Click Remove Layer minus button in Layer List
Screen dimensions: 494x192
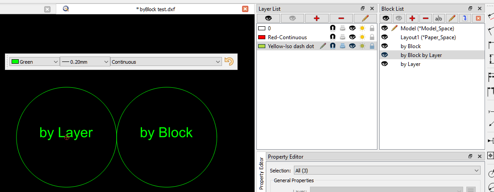point(341,18)
